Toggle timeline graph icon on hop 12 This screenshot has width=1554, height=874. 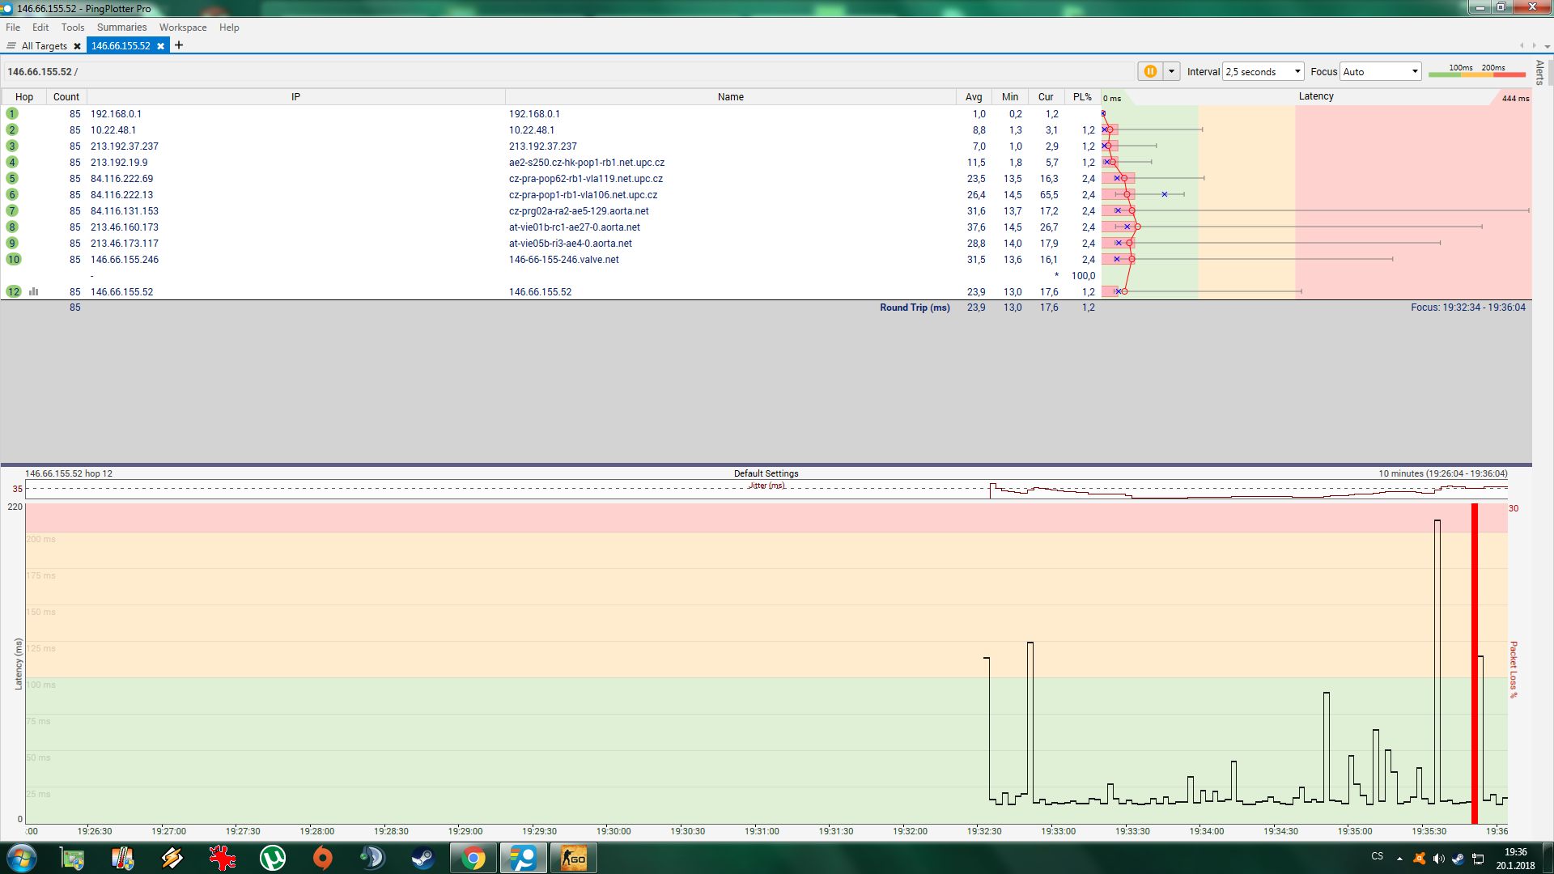[x=34, y=291]
